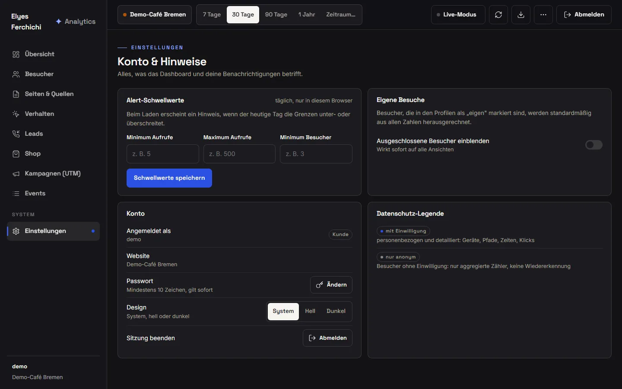Click the 'mit Einwilligung' legend badge
The width and height of the screenshot is (622, 389).
(x=403, y=231)
